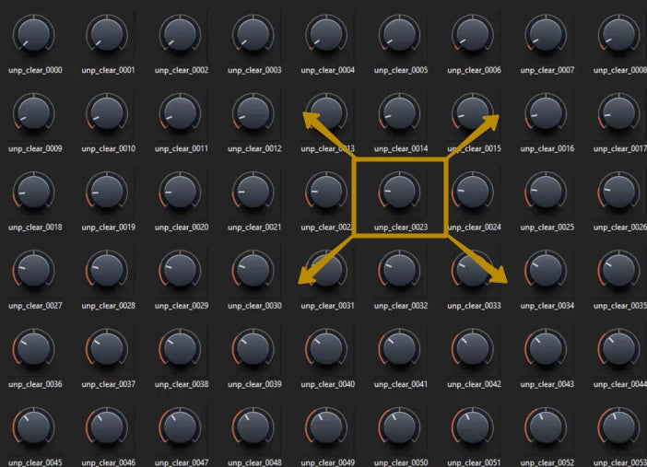Select the unp_clear_0037 knob thumbnail
Image resolution: width=647 pixels, height=467 pixels.
tap(108, 348)
